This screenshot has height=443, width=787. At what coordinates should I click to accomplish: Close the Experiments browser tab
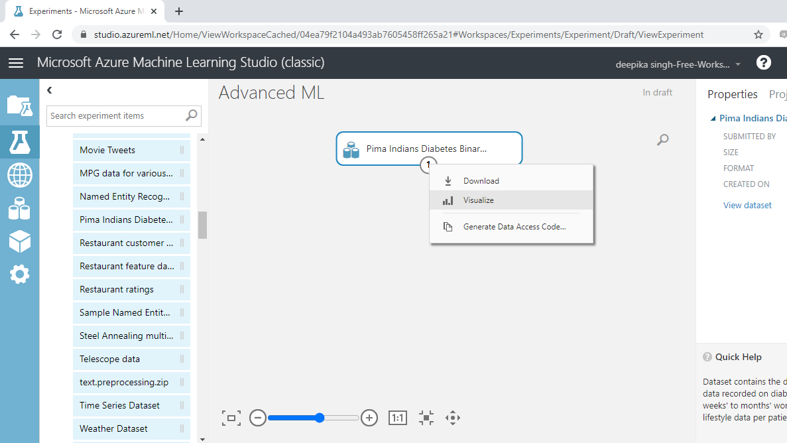pyautogui.click(x=154, y=11)
